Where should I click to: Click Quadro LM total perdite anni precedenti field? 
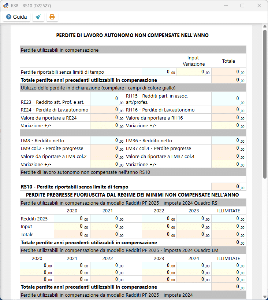(229, 287)
